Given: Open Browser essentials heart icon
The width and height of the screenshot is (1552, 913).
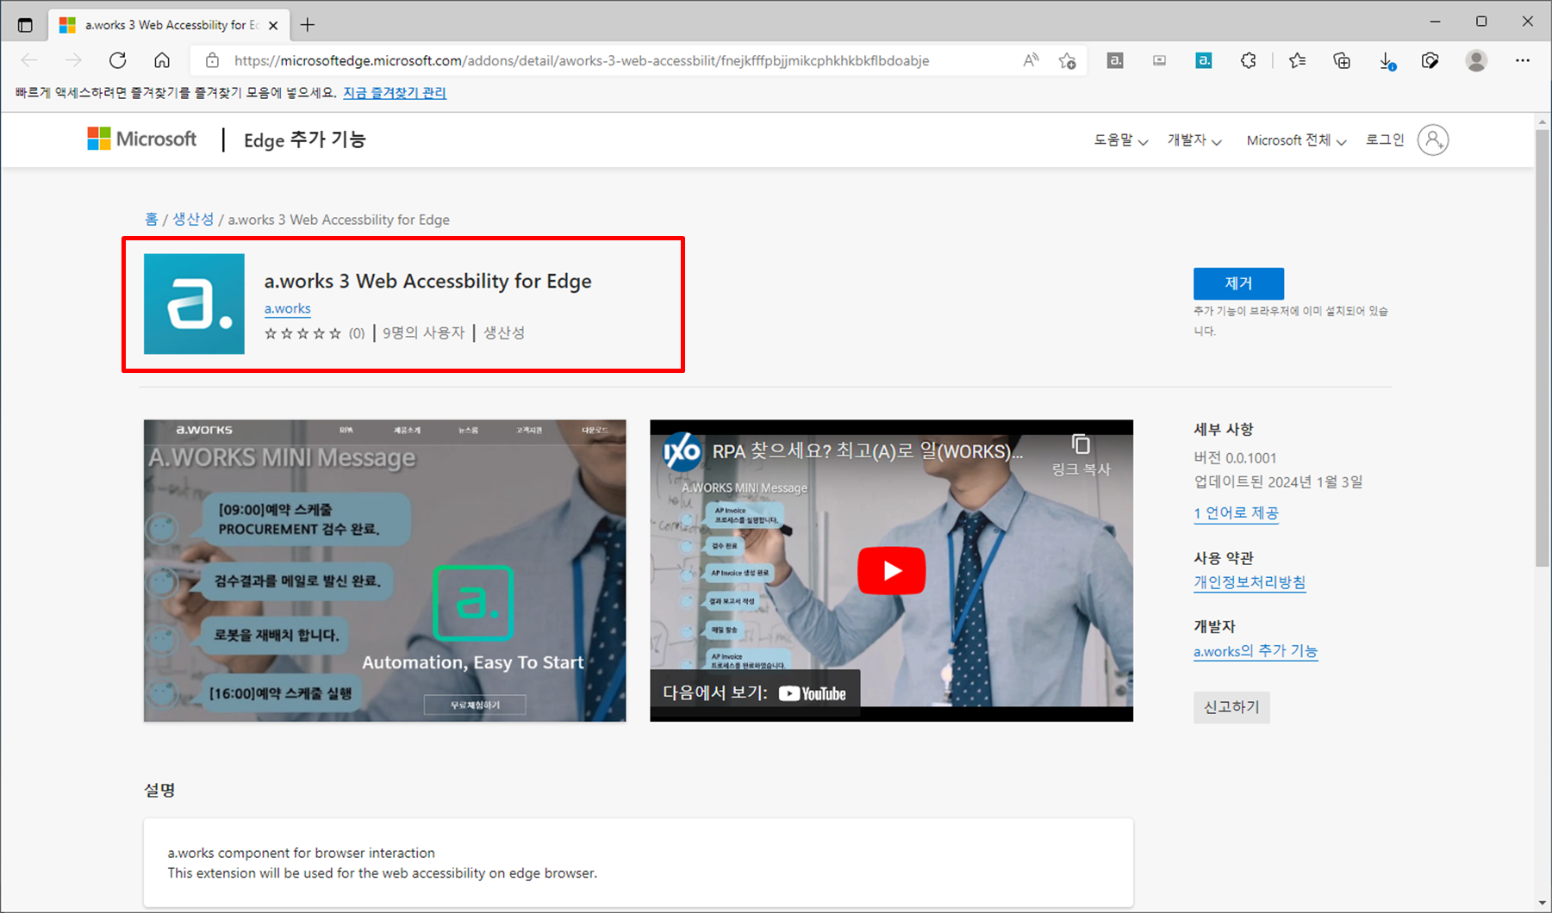Looking at the screenshot, I should pos(1430,60).
